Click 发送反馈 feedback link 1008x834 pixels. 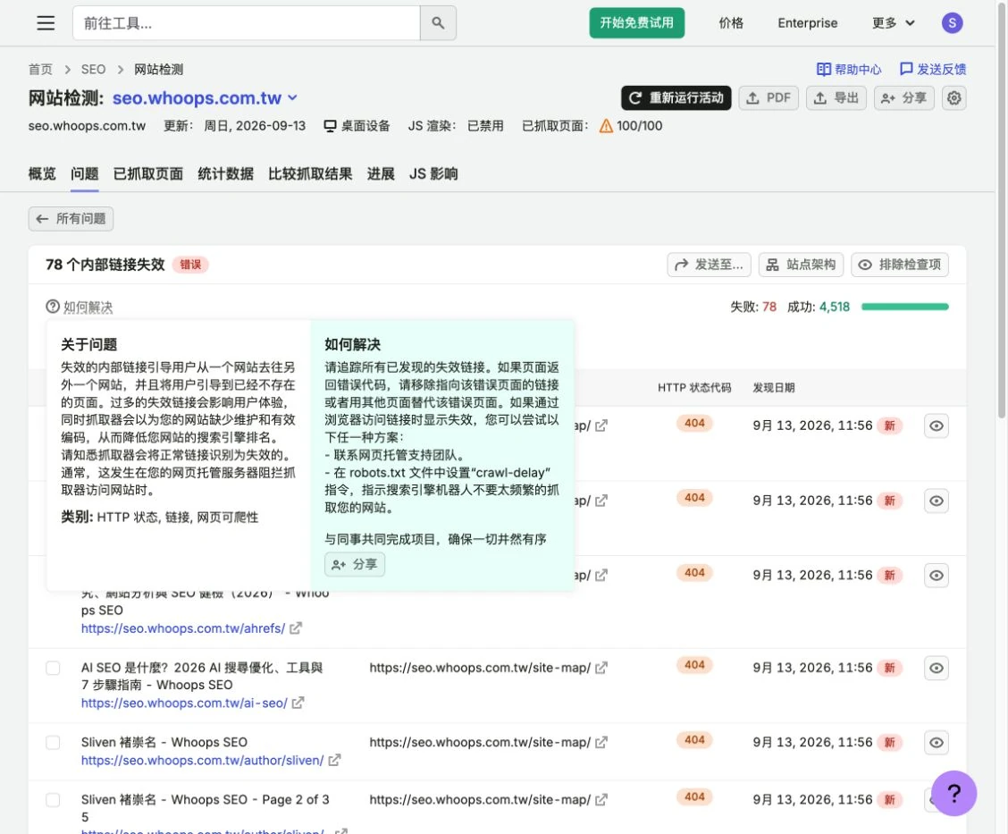933,69
